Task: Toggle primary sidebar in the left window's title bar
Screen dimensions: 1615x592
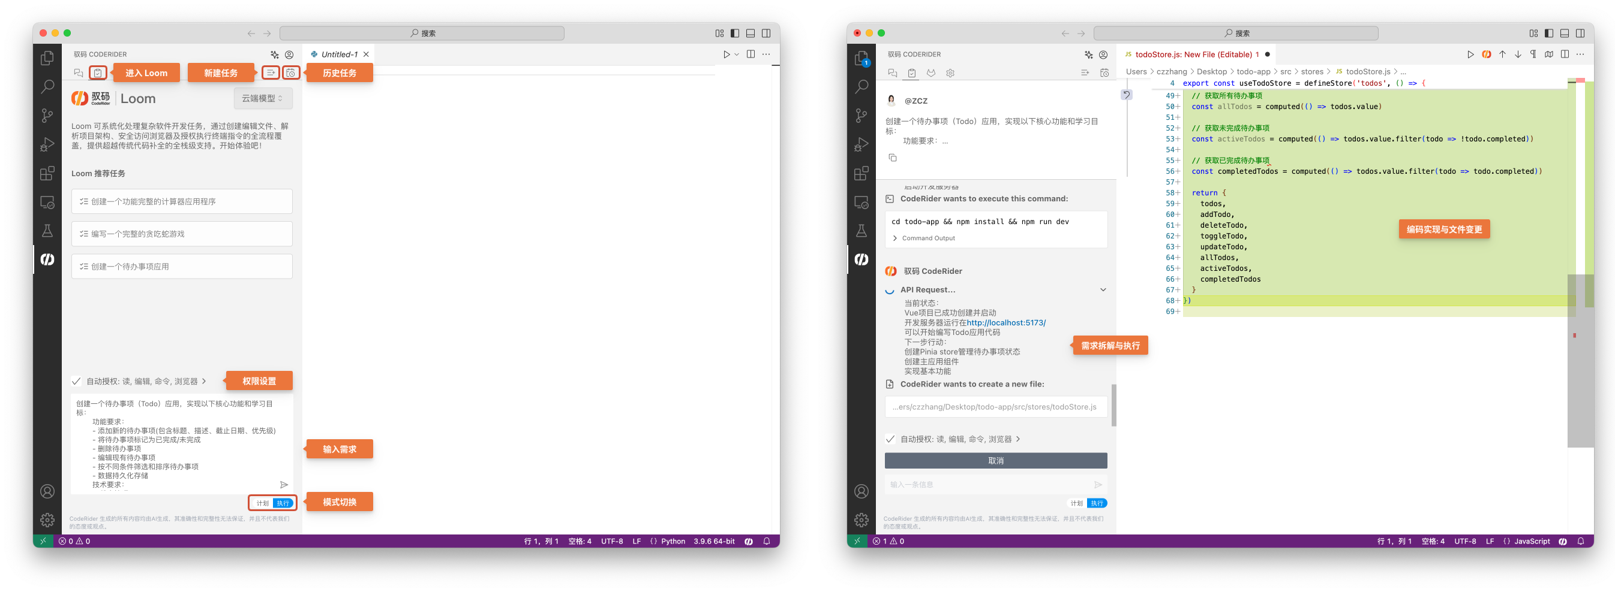Action: [735, 33]
